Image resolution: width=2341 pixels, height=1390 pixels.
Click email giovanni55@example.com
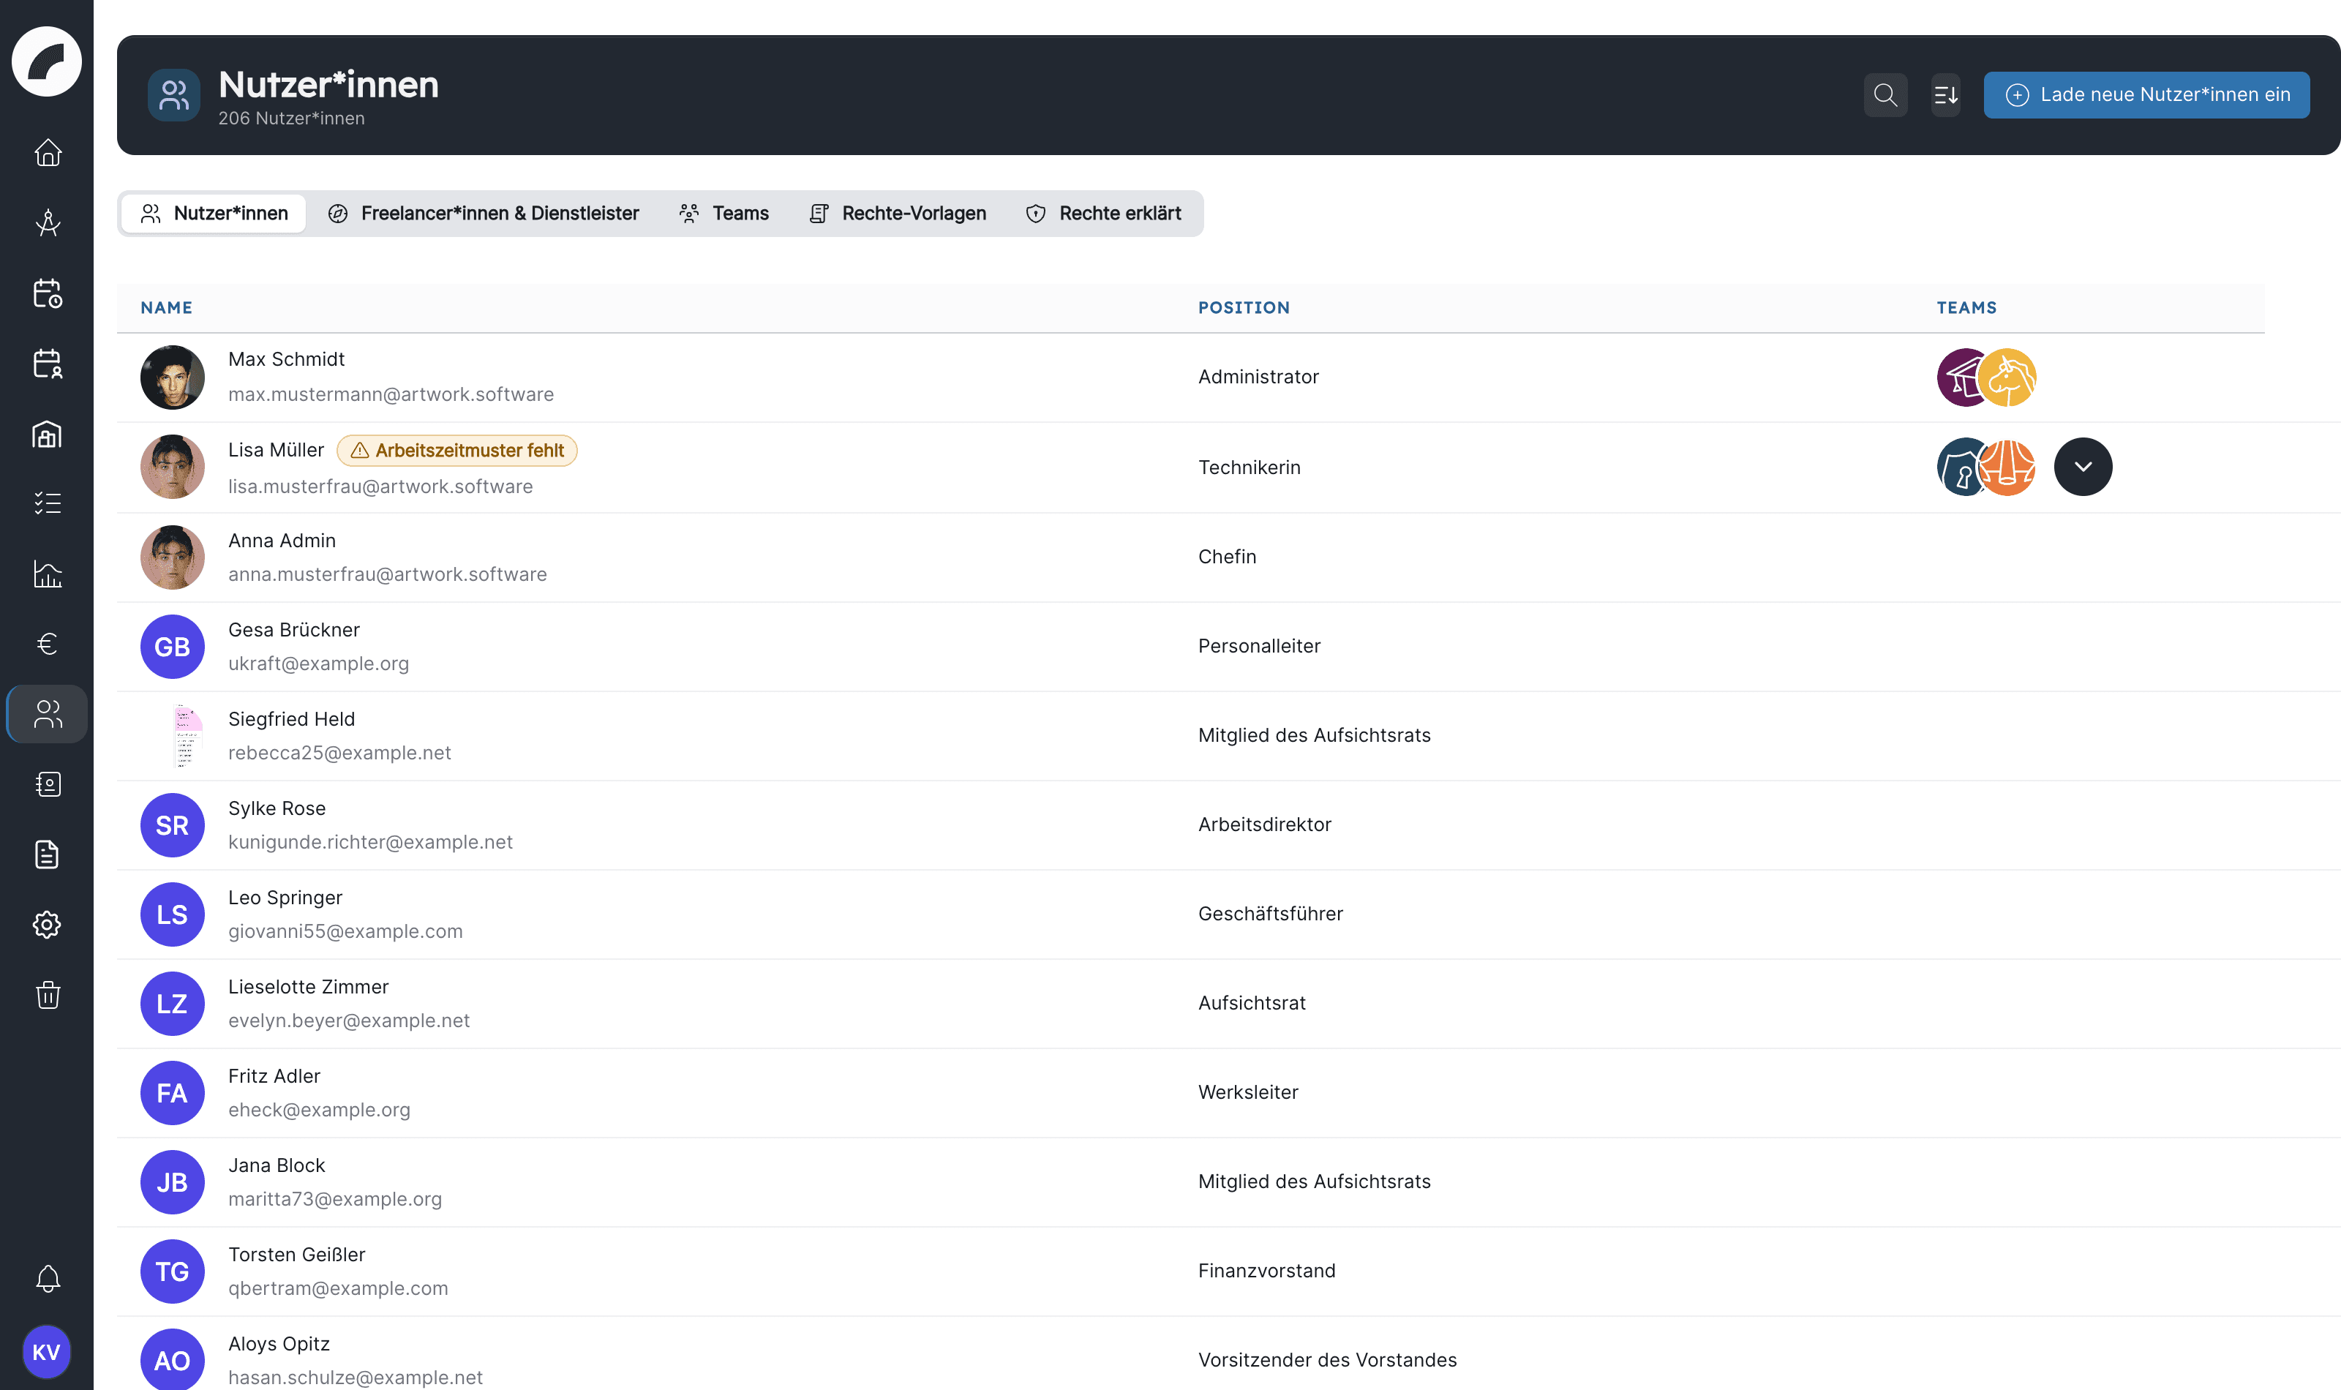point(345,931)
